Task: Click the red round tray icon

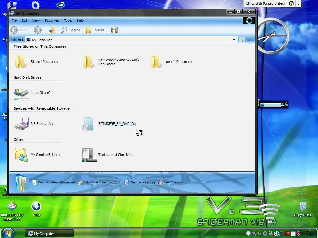Action: [288, 233]
